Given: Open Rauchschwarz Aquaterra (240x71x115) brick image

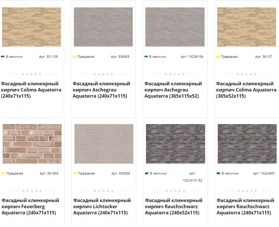Looking at the screenshot, I should coord(247,144).
